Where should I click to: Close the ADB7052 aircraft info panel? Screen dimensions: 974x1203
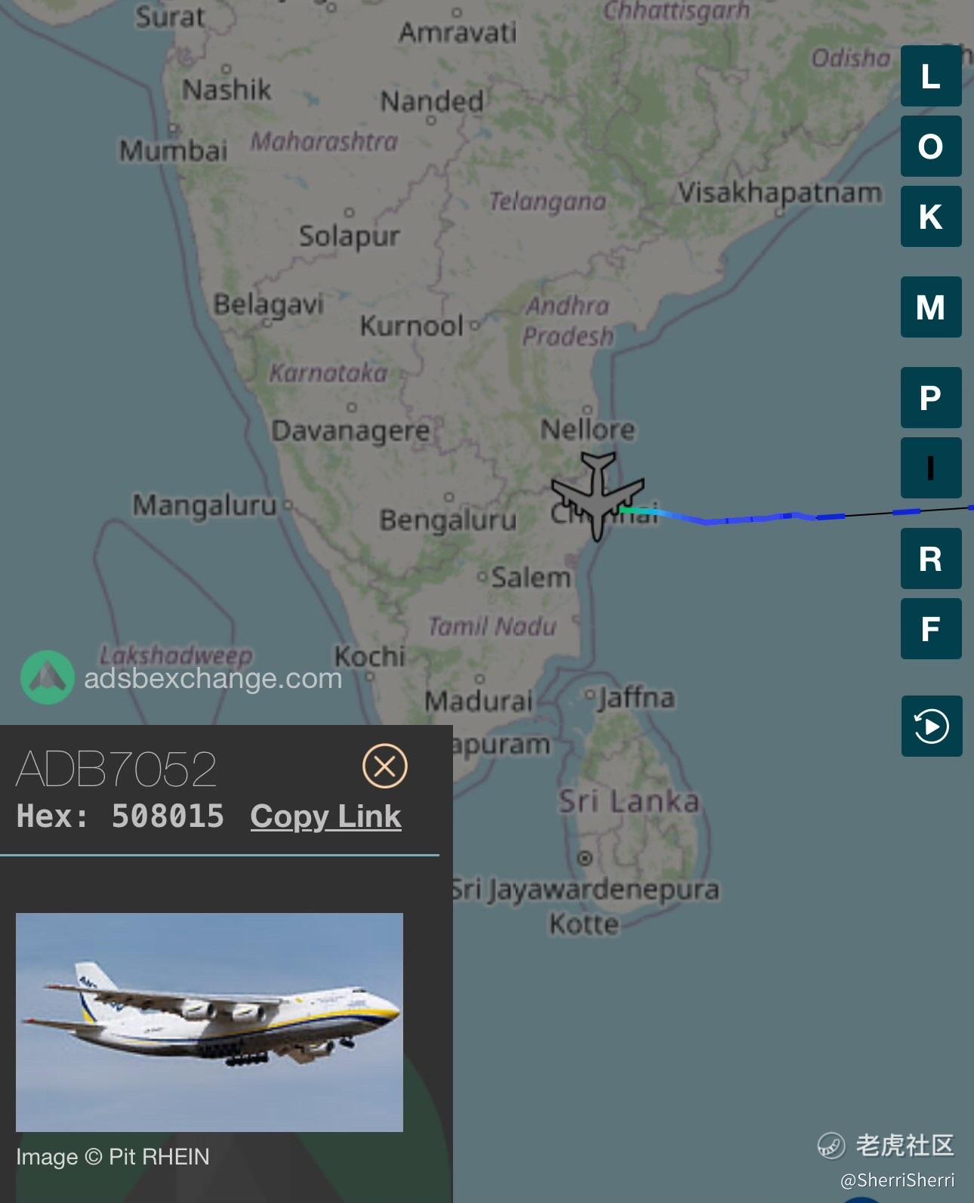(x=385, y=766)
